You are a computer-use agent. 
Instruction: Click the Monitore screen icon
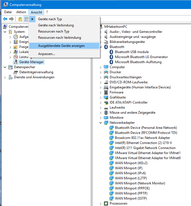point(106,118)
